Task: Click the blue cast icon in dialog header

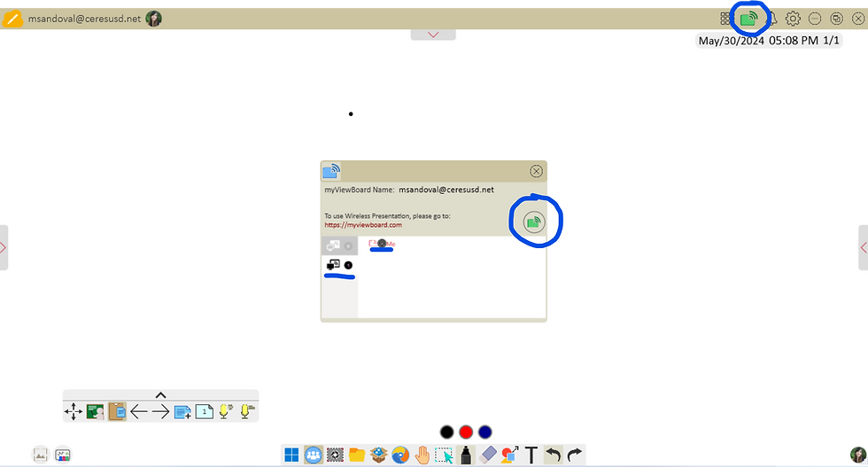Action: click(331, 171)
